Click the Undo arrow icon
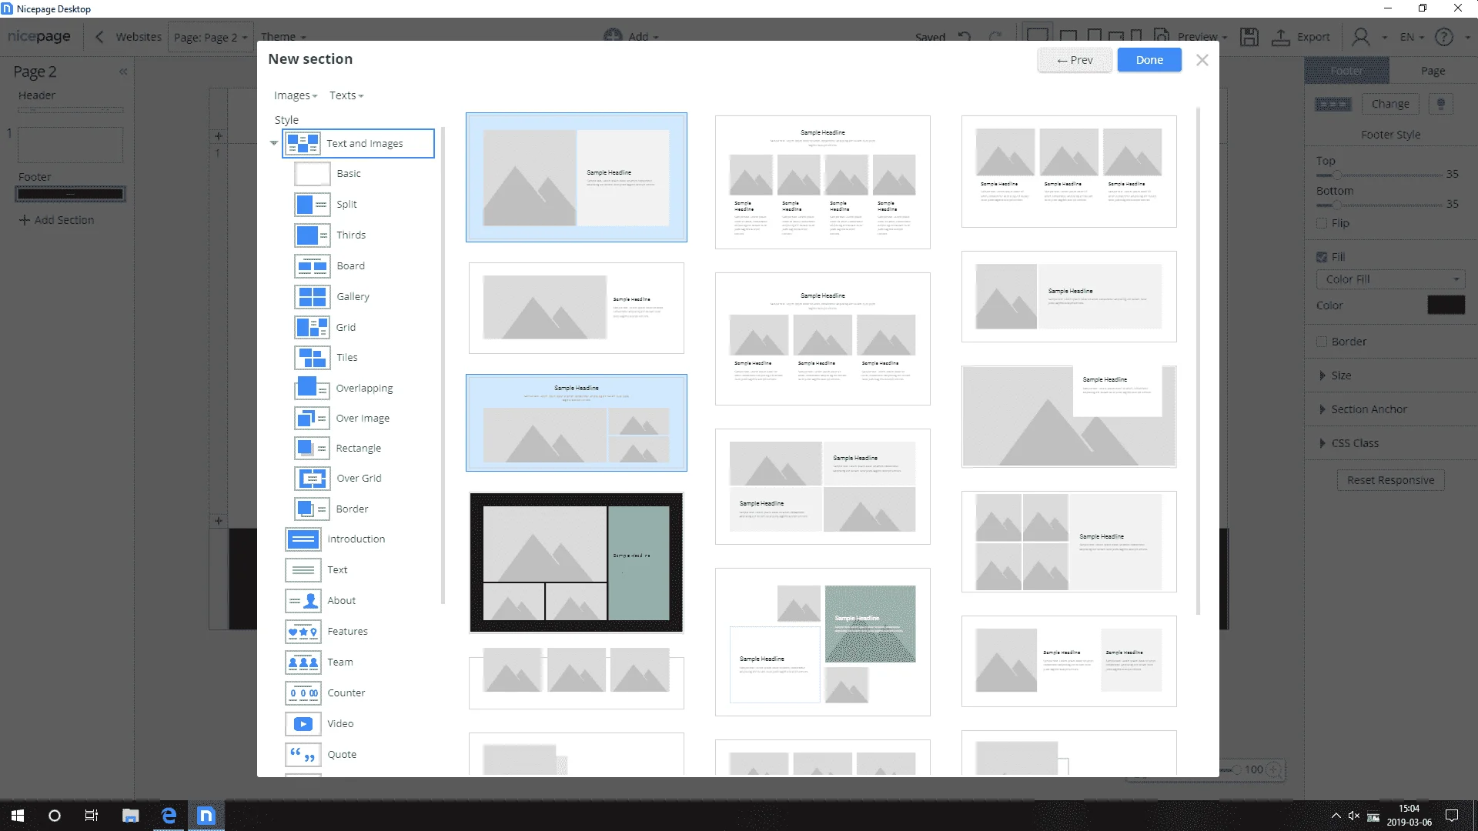 point(965,37)
